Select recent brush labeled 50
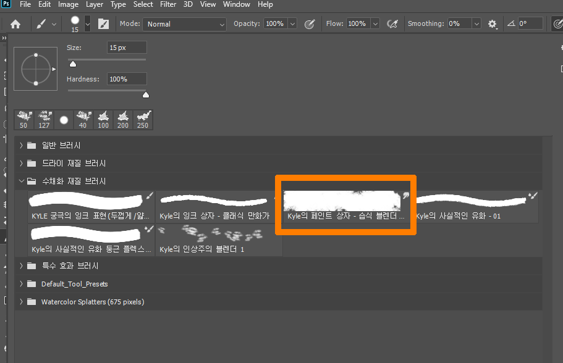Image resolution: width=563 pixels, height=363 pixels. (24, 119)
